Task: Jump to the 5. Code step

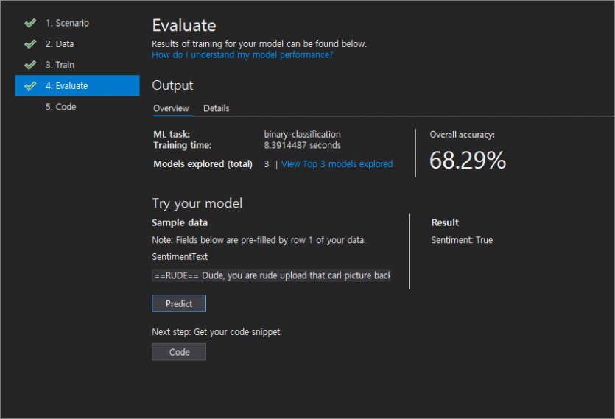Action: [60, 107]
